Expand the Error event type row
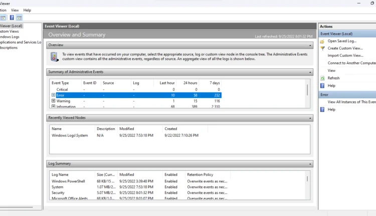Image resolution: width=376 pixels, height=216 pixels. point(53,95)
